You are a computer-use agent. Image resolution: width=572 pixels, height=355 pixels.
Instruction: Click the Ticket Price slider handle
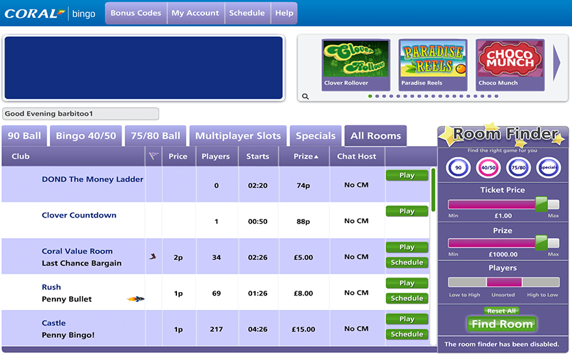coord(541,204)
